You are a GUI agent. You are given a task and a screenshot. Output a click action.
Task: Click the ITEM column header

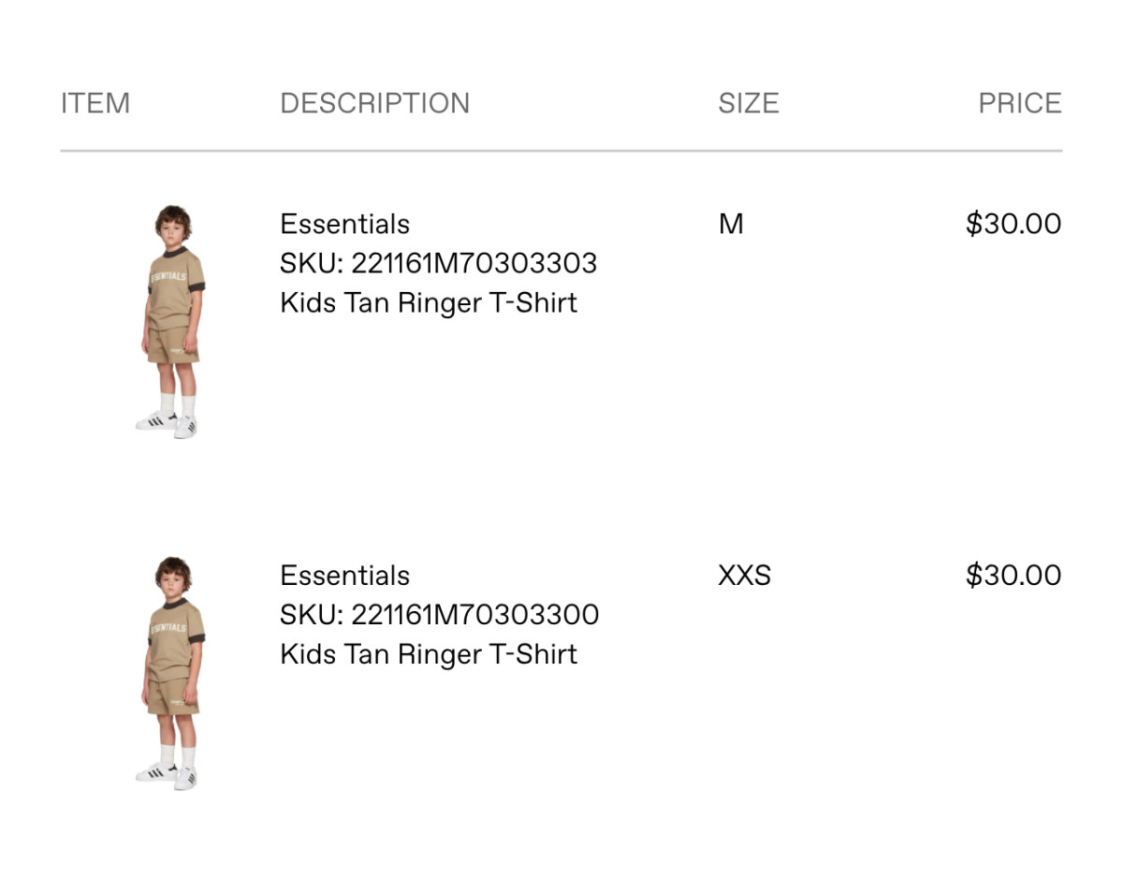[x=95, y=103]
